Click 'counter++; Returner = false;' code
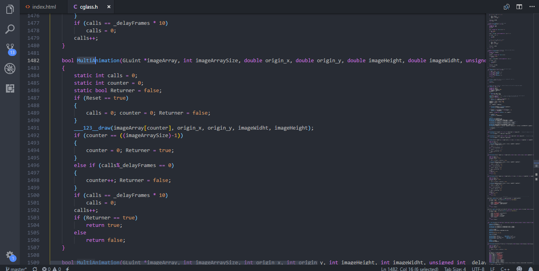The height and width of the screenshot is (271, 539). (129, 180)
